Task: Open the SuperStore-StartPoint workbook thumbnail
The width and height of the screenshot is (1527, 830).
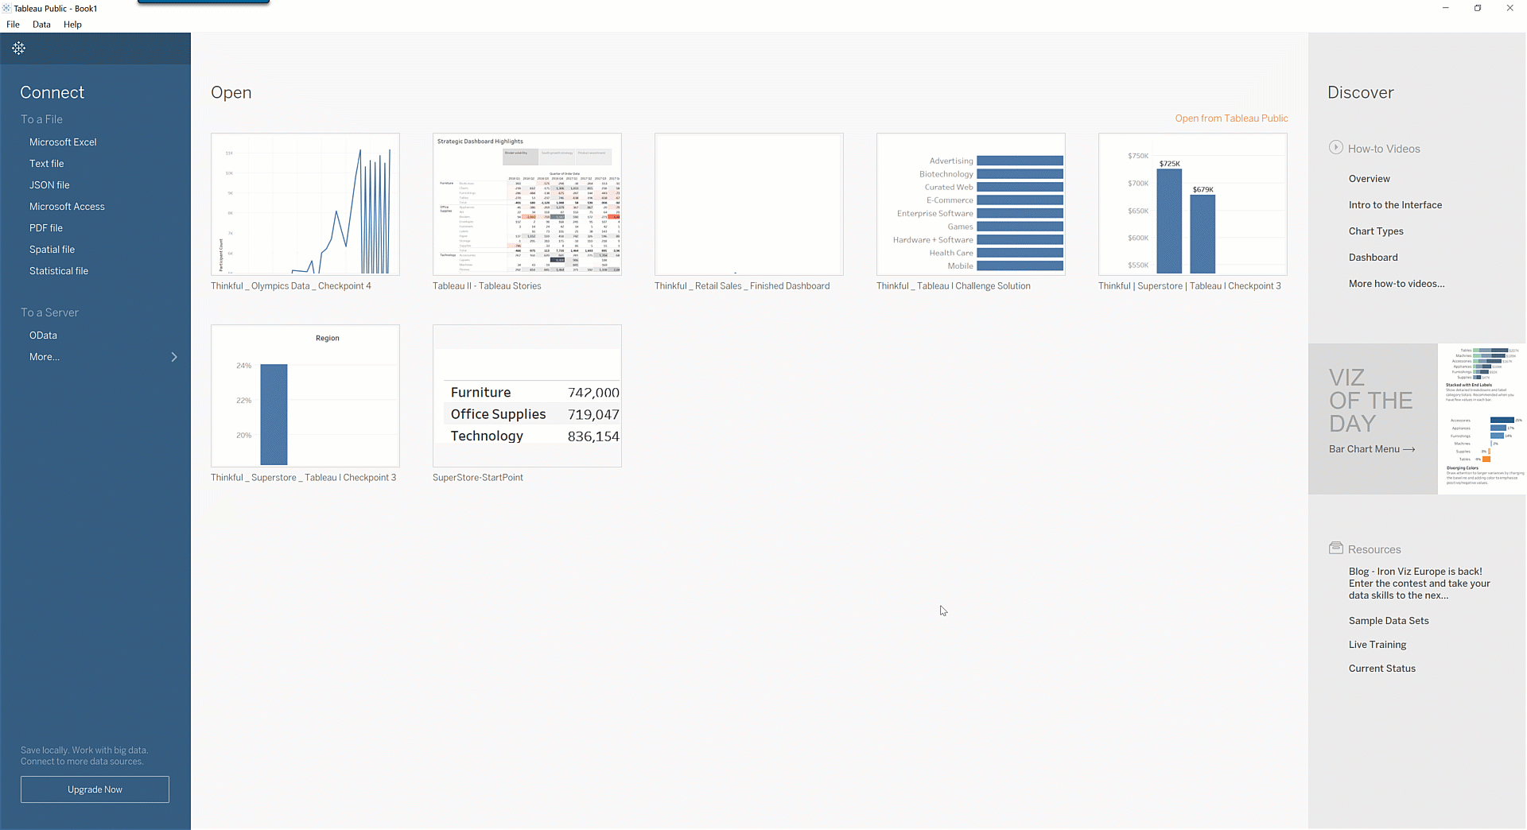Action: (x=526, y=396)
